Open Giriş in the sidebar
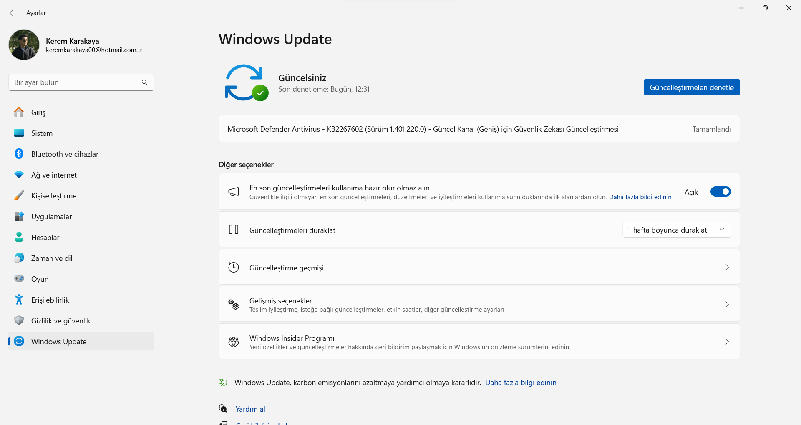 [x=81, y=112]
